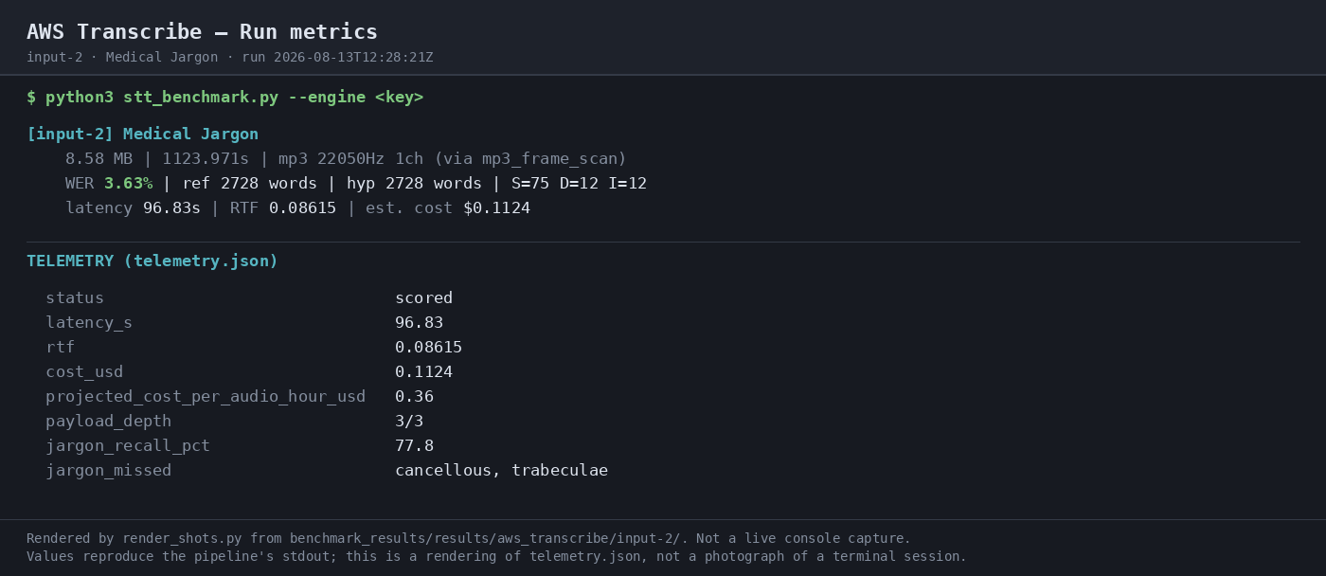Click the 'cost_usd' key
This screenshot has width=1326, height=576.
pyautogui.click(x=84, y=372)
